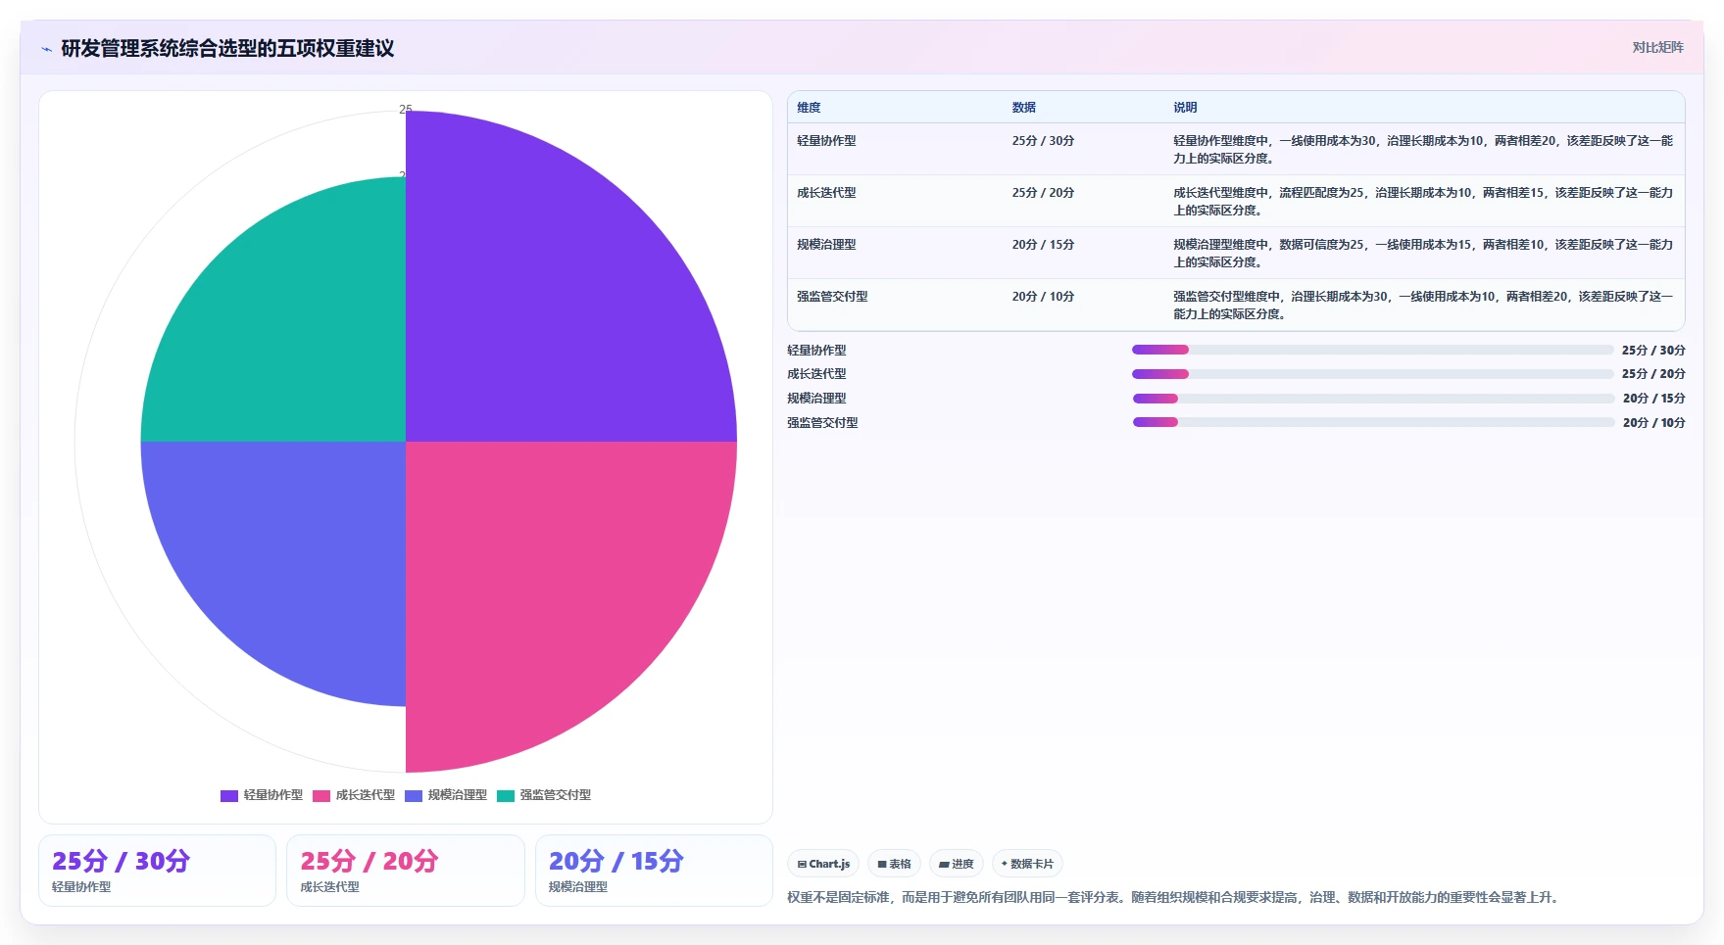Open the 成长迭代型 stat card
1724x945 pixels.
[406, 871]
